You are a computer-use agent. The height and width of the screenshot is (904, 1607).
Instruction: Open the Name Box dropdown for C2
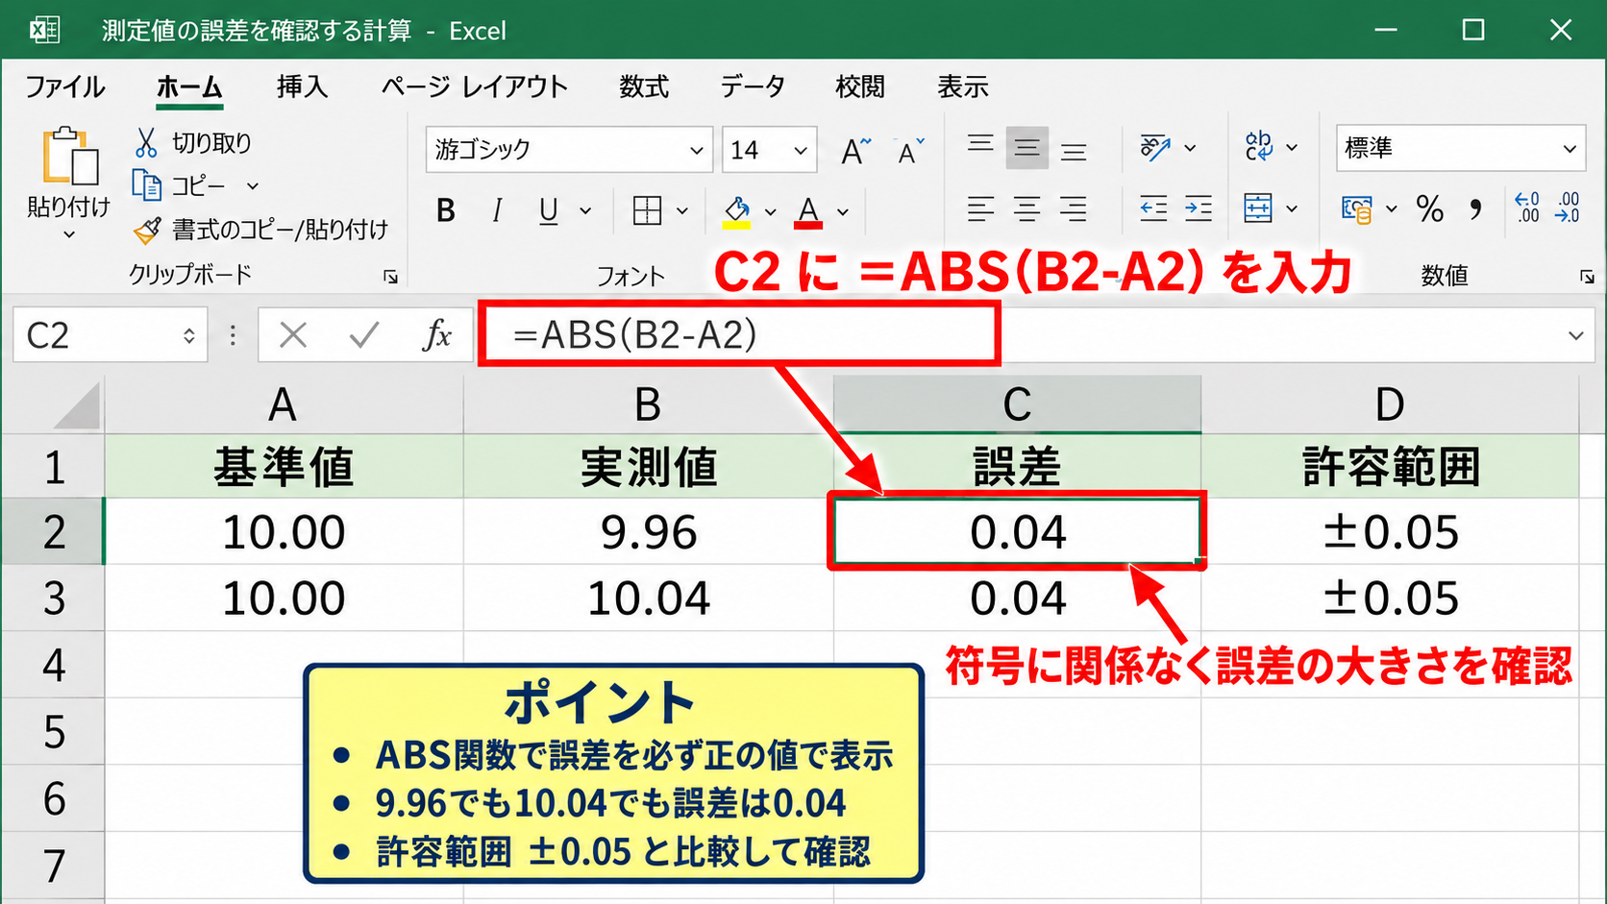click(x=189, y=335)
